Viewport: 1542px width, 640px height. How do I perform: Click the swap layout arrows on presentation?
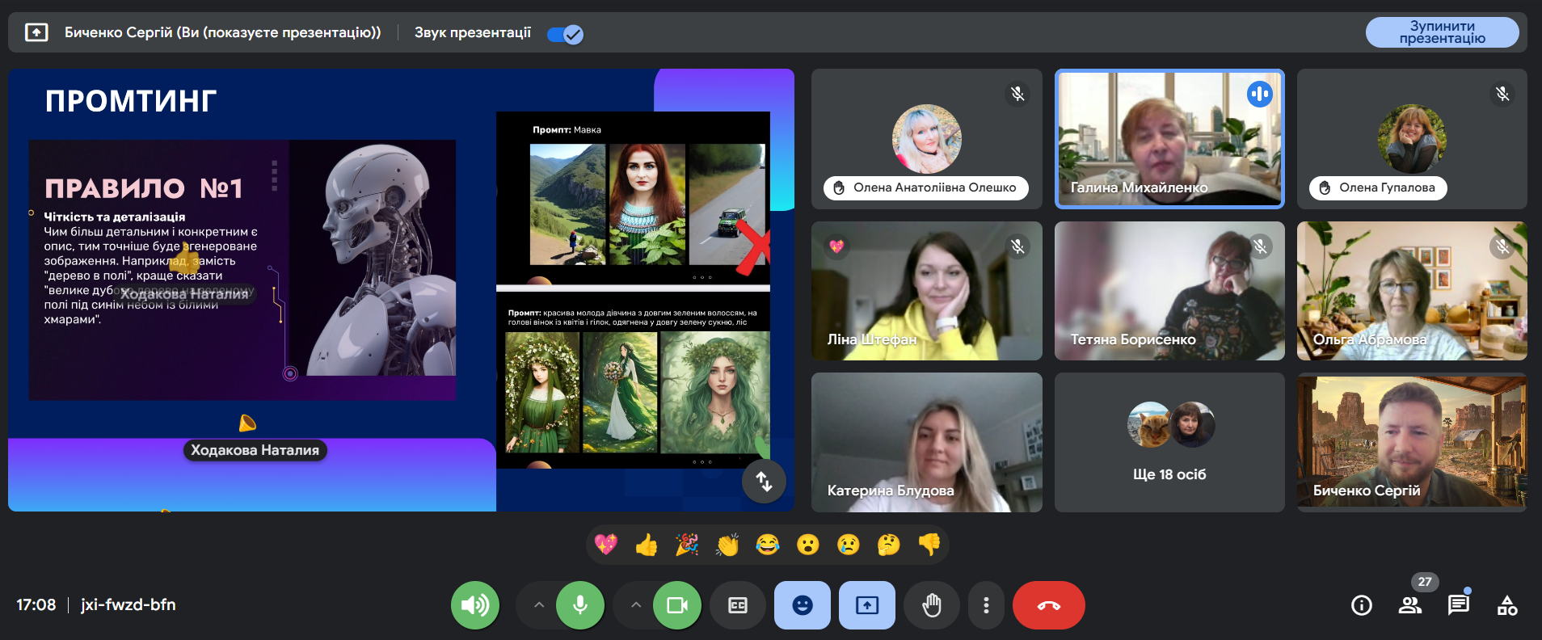point(764,482)
